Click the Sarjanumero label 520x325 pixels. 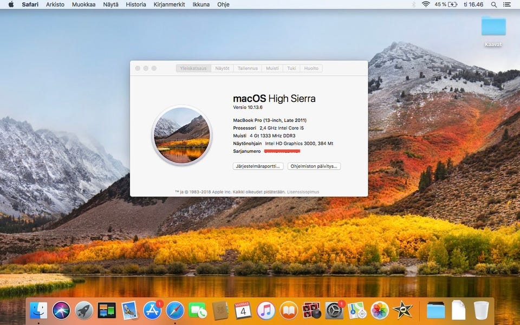247,151
